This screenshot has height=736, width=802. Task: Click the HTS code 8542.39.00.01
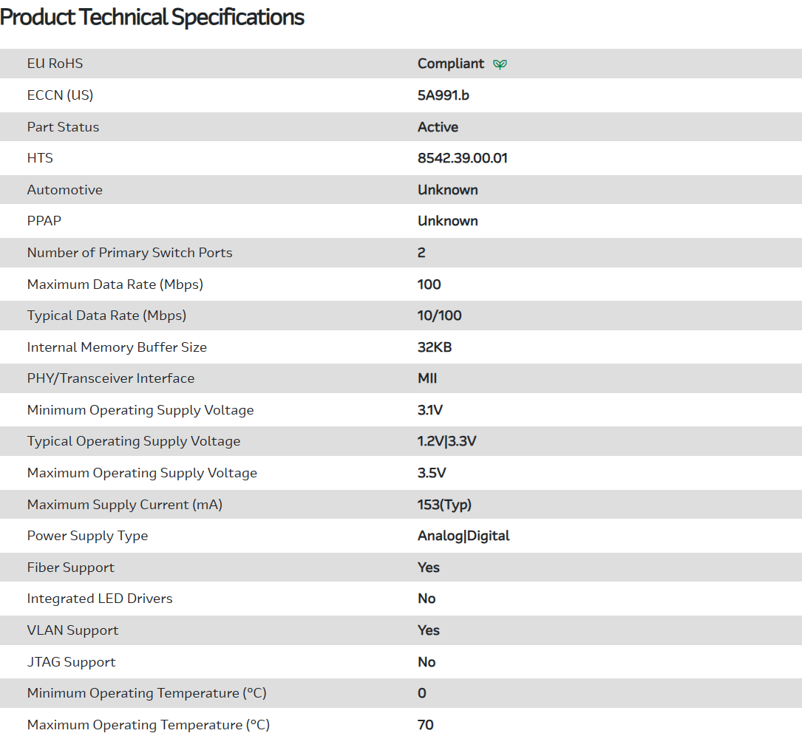pos(462,158)
